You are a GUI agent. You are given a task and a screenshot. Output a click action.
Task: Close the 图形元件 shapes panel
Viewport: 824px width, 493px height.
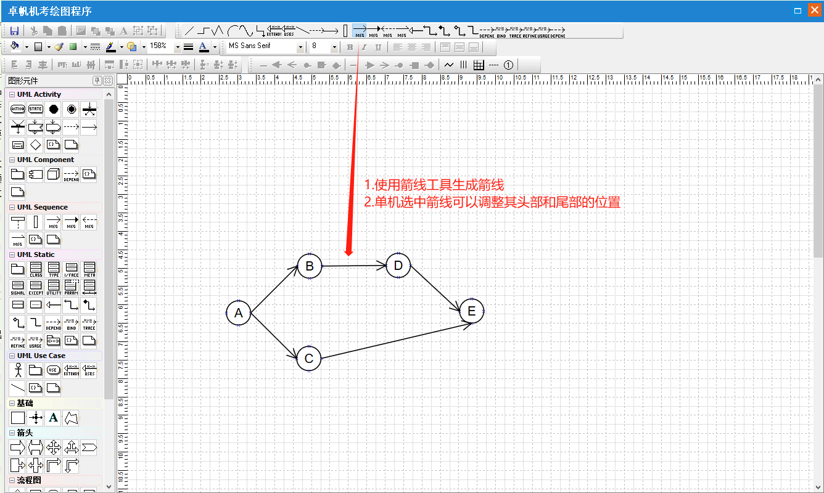point(107,81)
